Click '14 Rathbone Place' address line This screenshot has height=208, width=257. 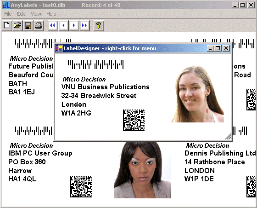215,162
